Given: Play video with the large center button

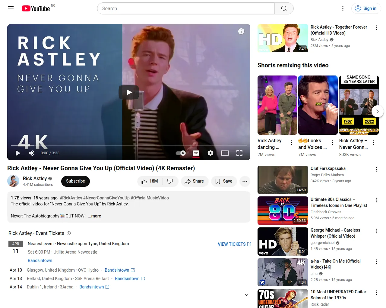Looking at the screenshot, I should [129, 92].
